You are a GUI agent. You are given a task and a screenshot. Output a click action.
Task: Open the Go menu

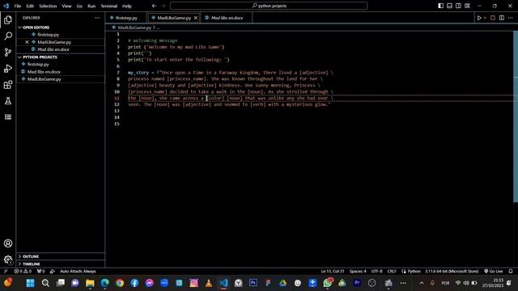point(79,6)
